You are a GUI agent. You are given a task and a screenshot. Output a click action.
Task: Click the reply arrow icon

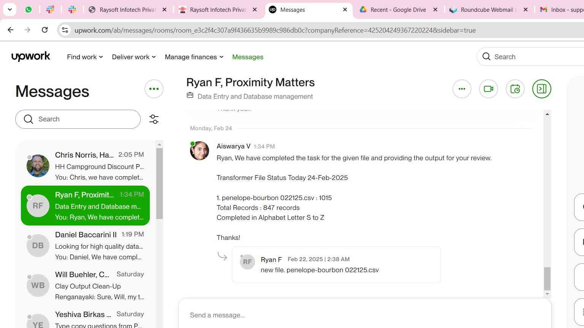[222, 256]
